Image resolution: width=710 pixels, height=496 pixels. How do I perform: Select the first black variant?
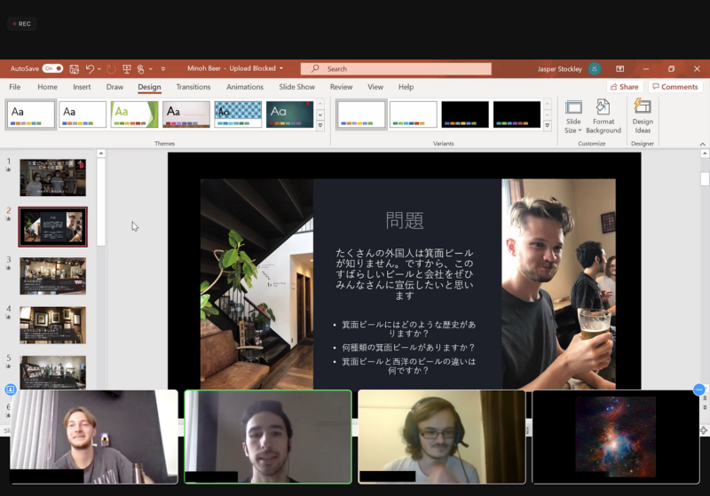click(x=465, y=114)
